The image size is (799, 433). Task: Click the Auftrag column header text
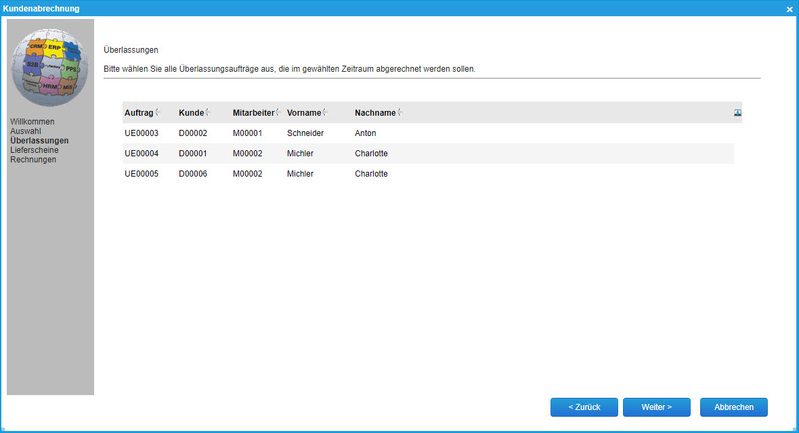tap(139, 113)
